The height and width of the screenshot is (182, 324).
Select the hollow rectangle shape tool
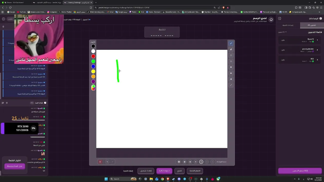[231, 61]
